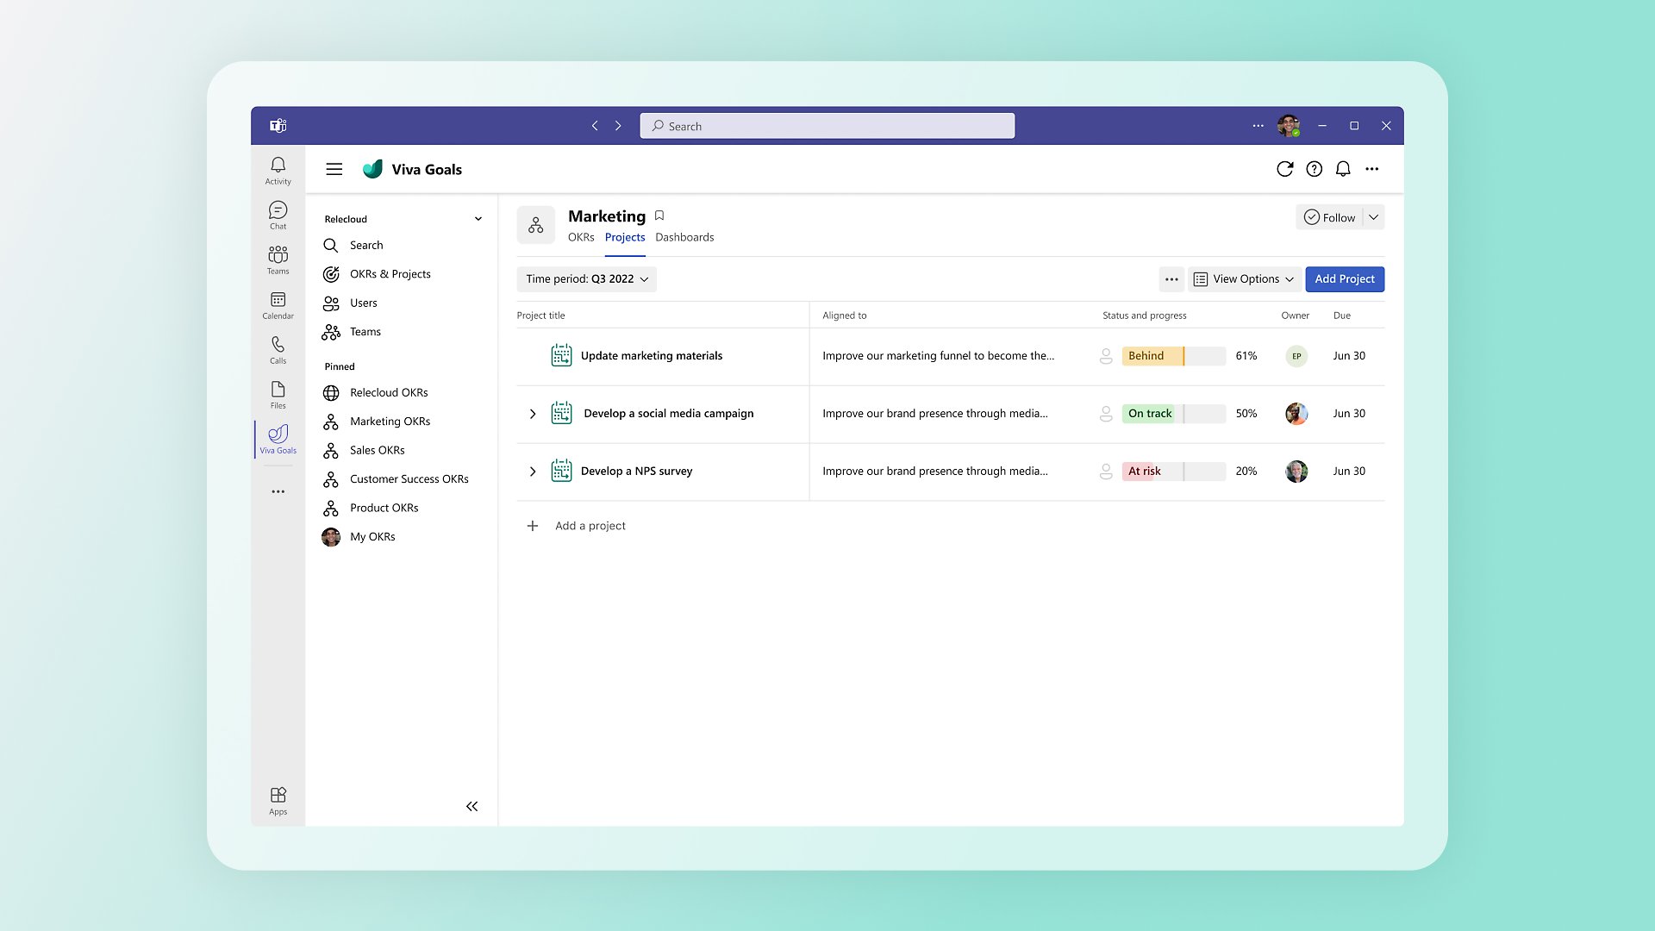This screenshot has width=1655, height=931.
Task: Bookmark the Marketing team
Action: click(x=659, y=216)
